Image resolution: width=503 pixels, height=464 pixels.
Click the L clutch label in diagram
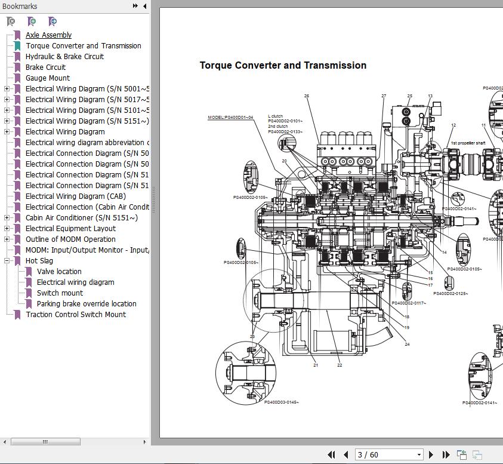tap(275, 116)
